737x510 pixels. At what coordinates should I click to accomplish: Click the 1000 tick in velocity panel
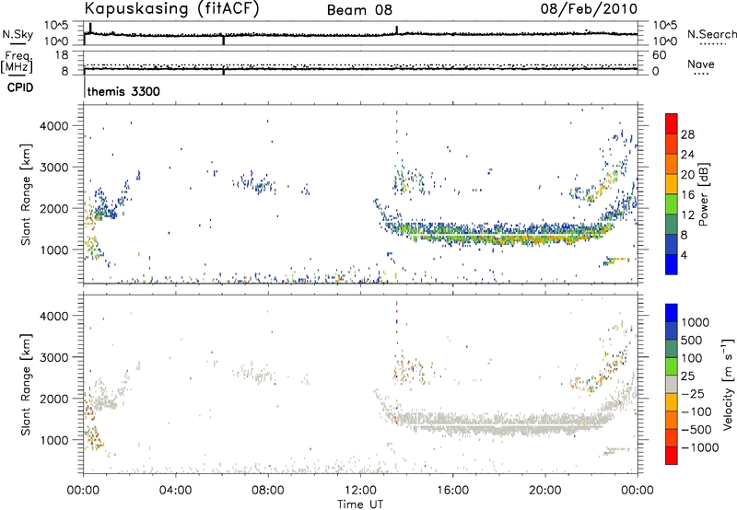point(54,440)
